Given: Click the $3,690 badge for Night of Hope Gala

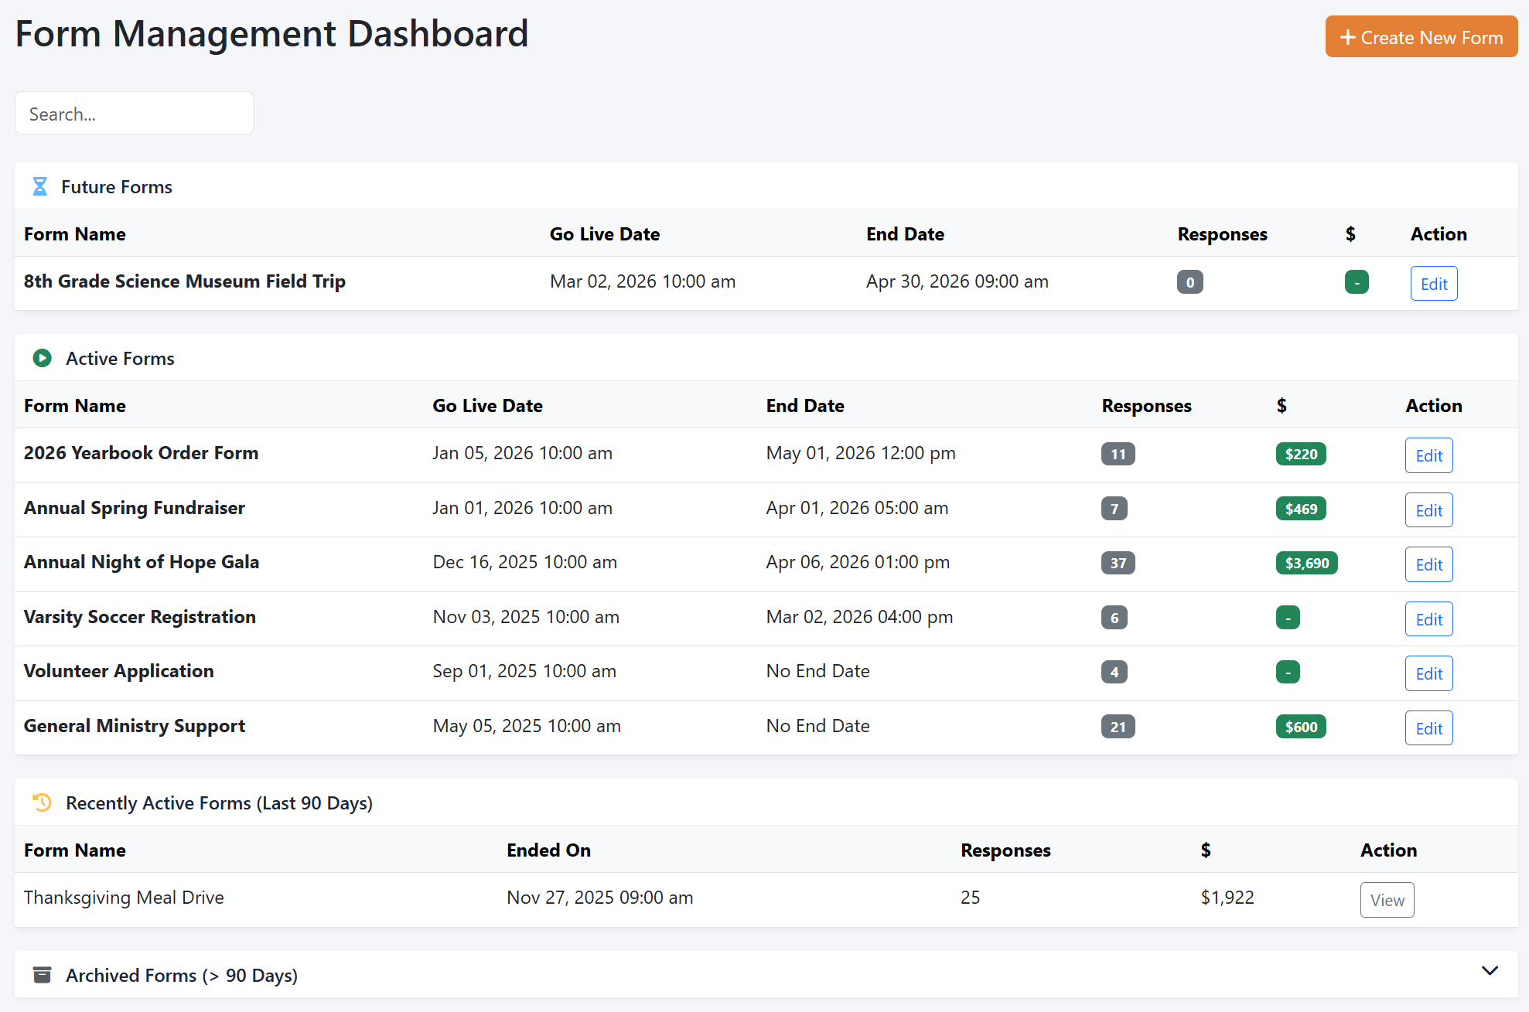Looking at the screenshot, I should 1306,563.
